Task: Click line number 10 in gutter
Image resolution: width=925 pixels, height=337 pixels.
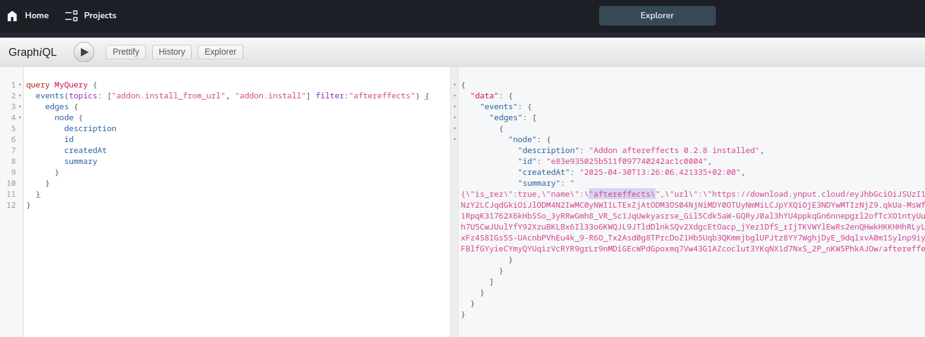Action: 12,183
